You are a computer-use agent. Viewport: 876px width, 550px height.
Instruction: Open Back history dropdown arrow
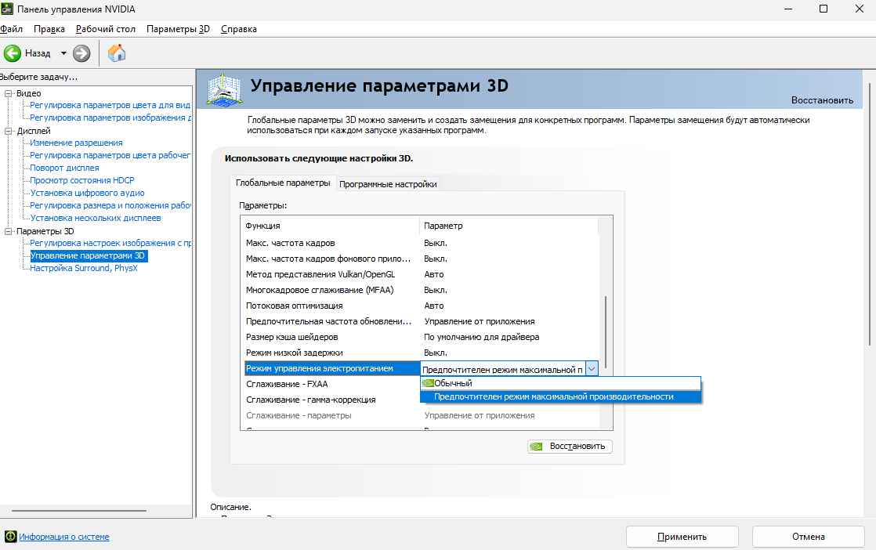pyautogui.click(x=63, y=53)
